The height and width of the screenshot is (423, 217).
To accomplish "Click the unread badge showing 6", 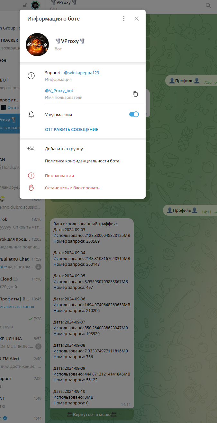I will [x=38, y=346].
